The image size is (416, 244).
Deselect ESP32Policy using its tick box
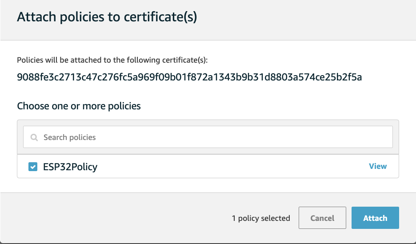[33, 167]
